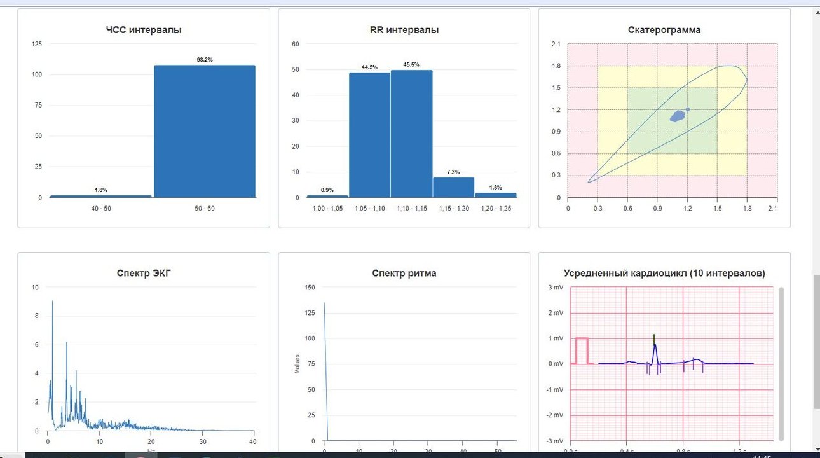This screenshot has height=458, width=820.
Task: Click the 1,00 - 1,05 RR interval bar
Action: point(327,197)
